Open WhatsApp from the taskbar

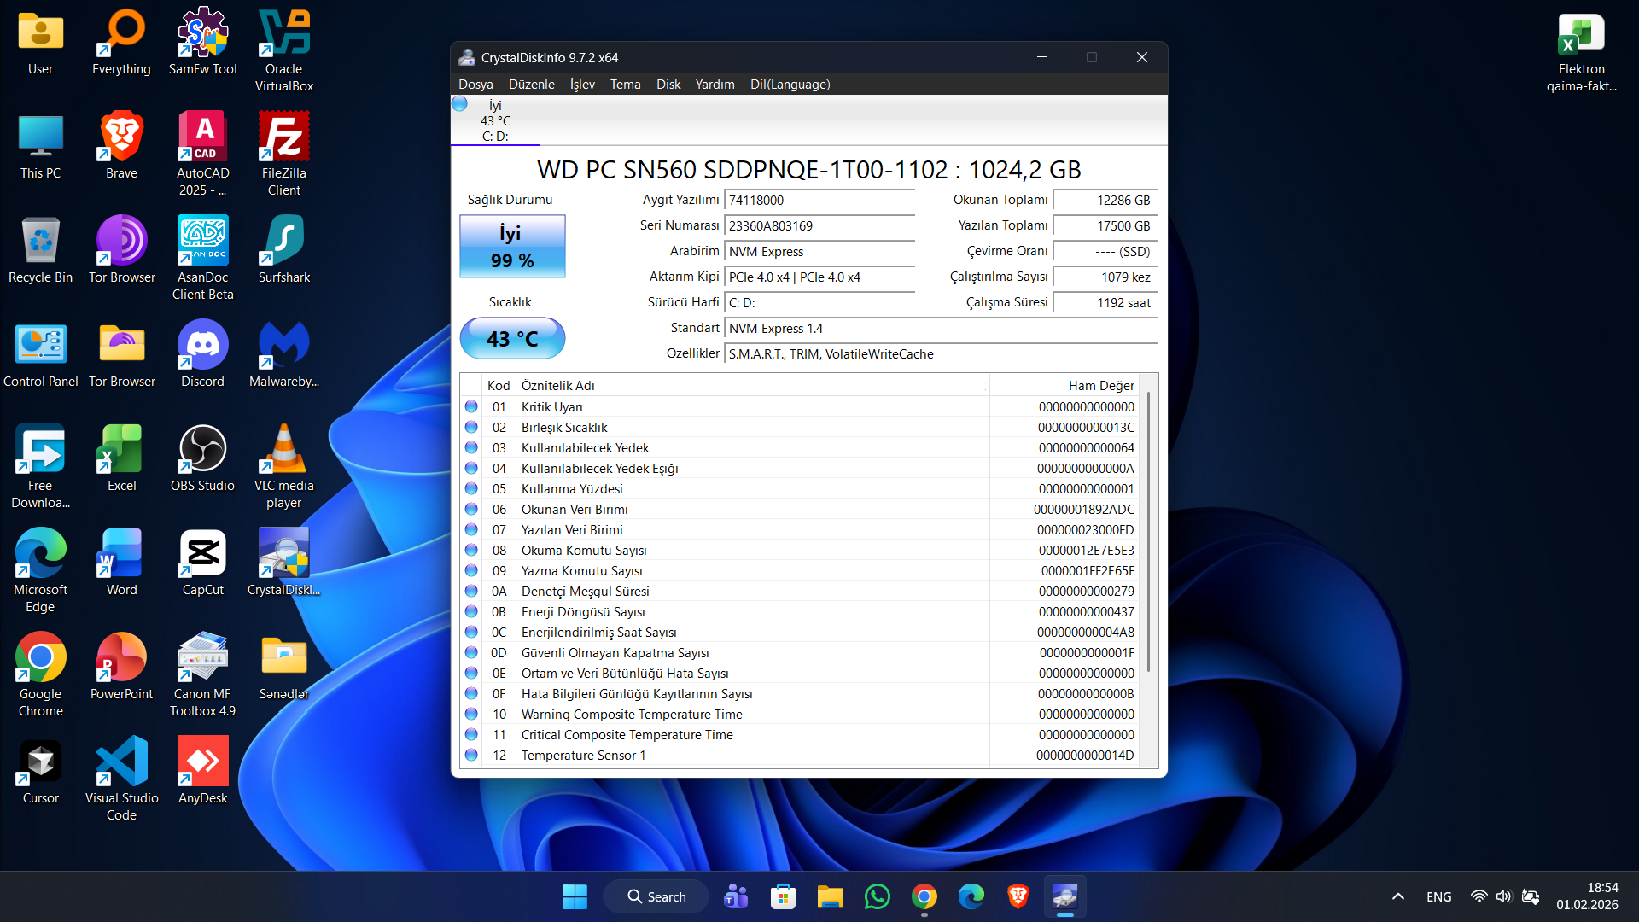pyautogui.click(x=877, y=896)
